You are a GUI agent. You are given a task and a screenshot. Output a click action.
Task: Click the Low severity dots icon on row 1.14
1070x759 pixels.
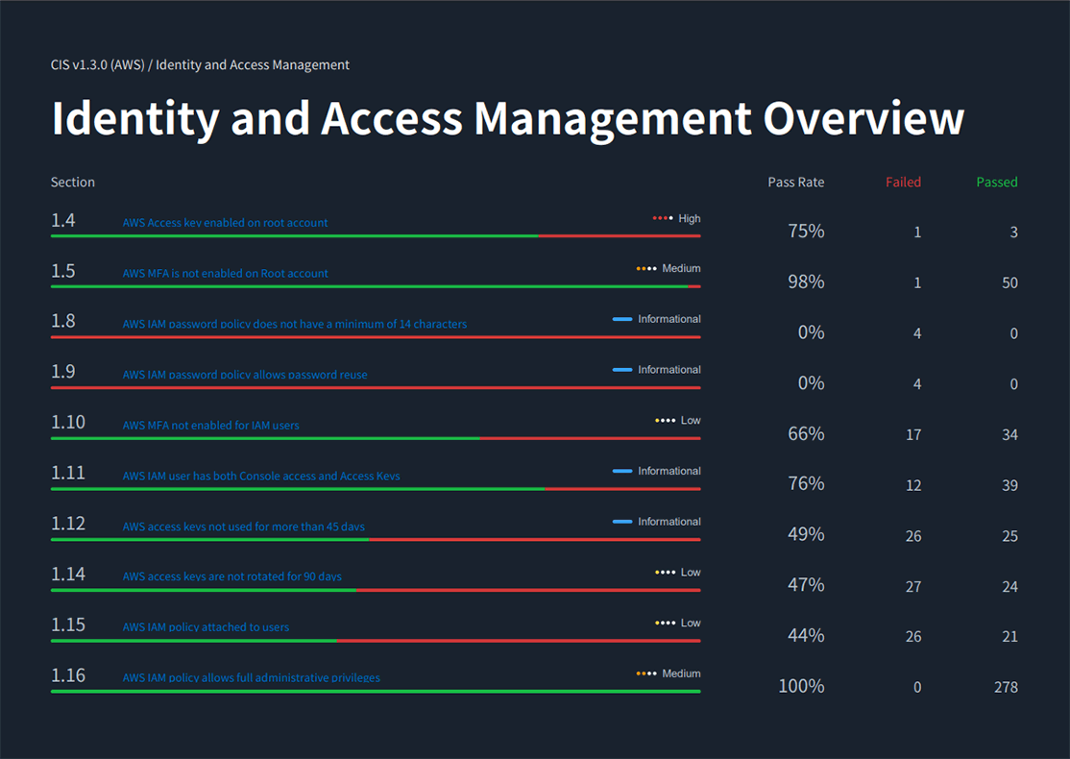click(665, 572)
